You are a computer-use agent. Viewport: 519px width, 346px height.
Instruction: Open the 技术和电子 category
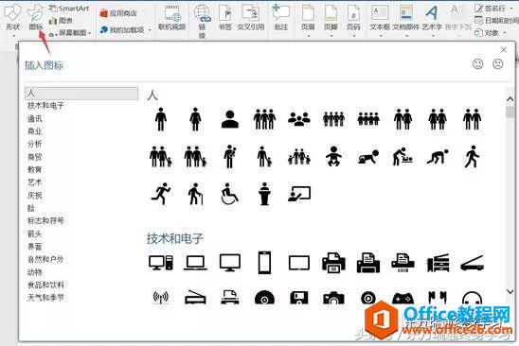pyautogui.click(x=45, y=106)
